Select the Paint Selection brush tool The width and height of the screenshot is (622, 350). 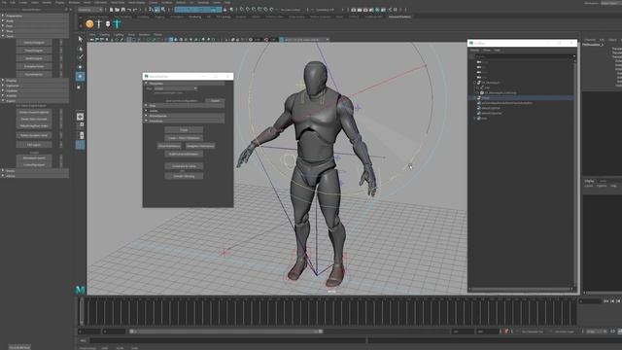pyautogui.click(x=80, y=57)
